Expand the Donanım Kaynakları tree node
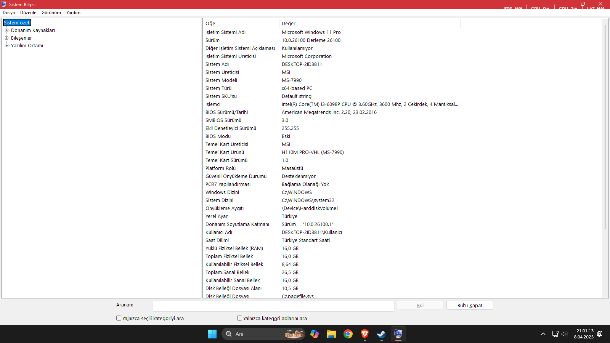Viewport: 610px width, 343px height. 6,30
